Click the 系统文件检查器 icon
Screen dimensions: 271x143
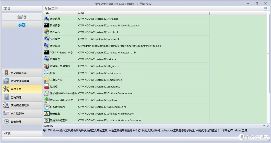pos(46,120)
